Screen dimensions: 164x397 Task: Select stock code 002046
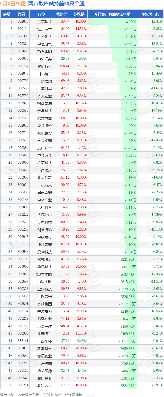click(23, 74)
